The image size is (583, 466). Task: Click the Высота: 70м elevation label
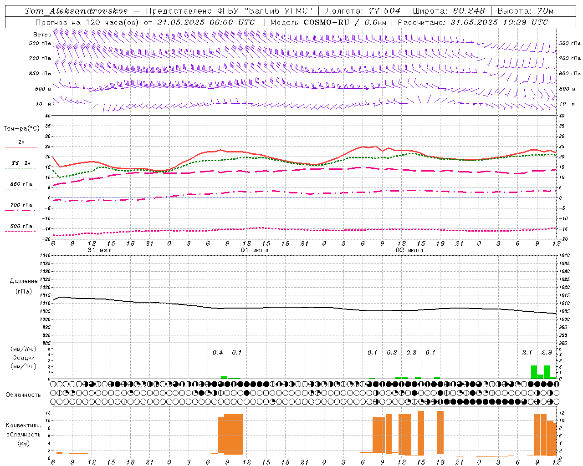tap(525, 11)
